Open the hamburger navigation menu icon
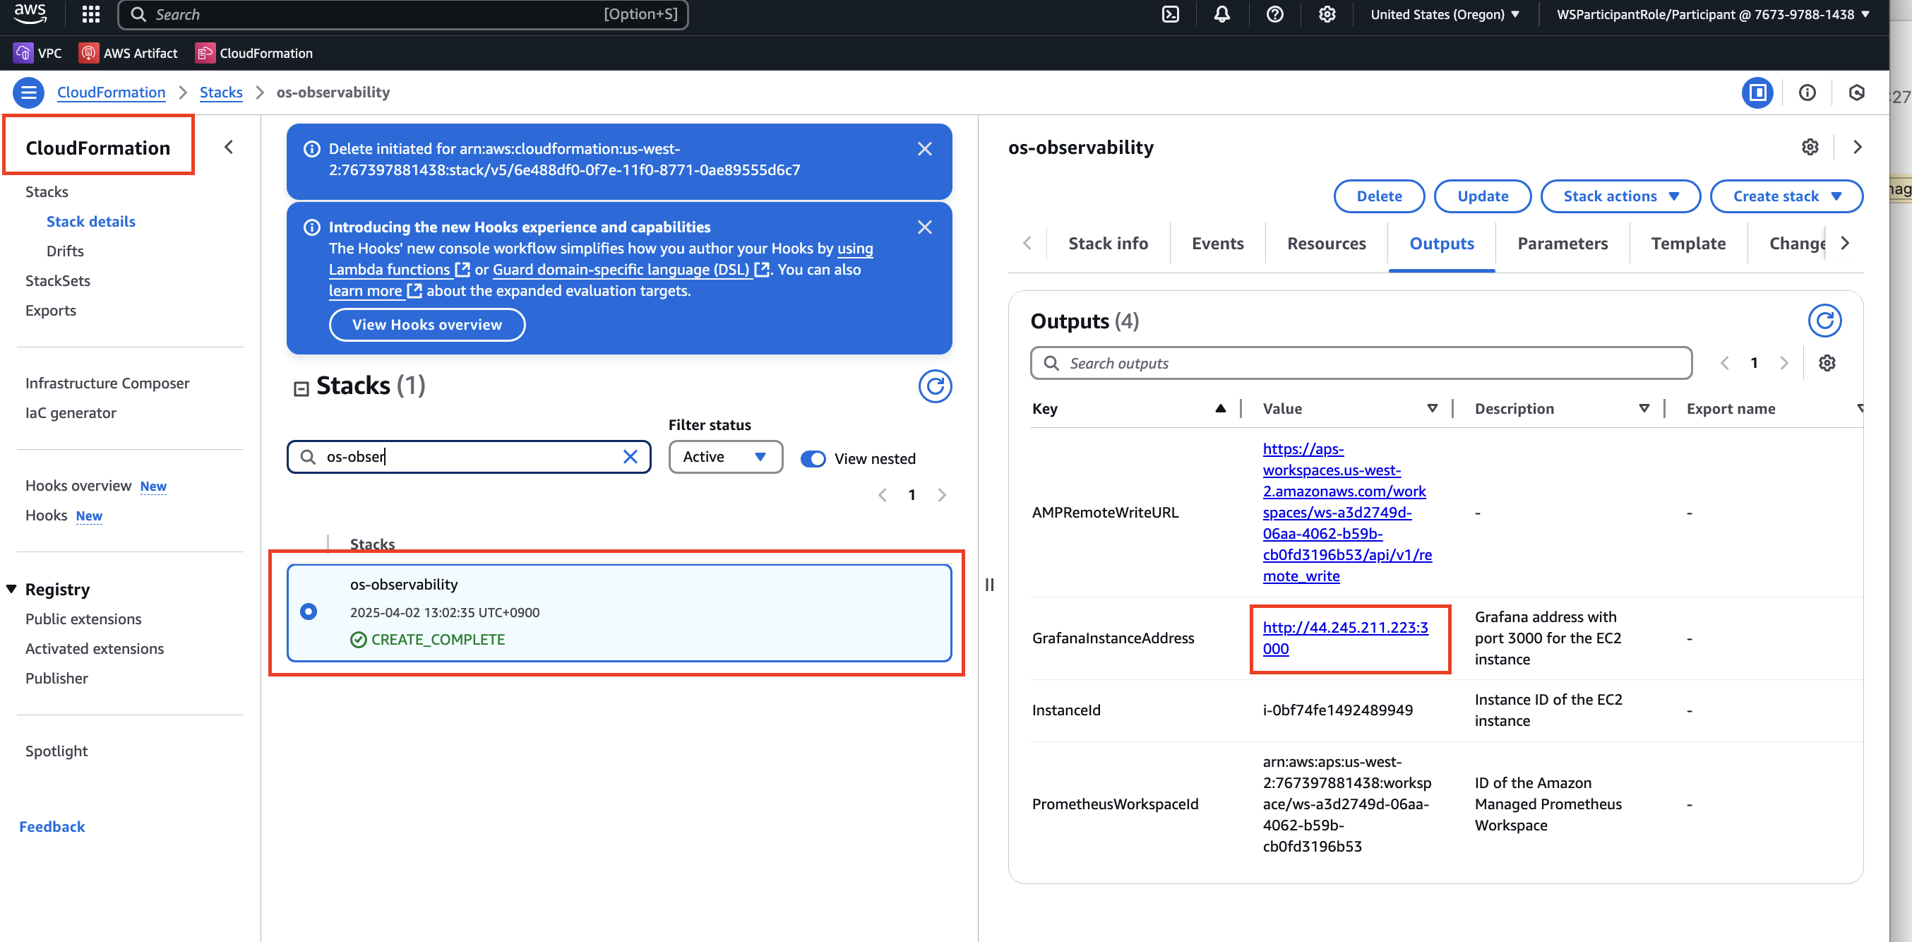The image size is (1912, 942). coord(28,92)
